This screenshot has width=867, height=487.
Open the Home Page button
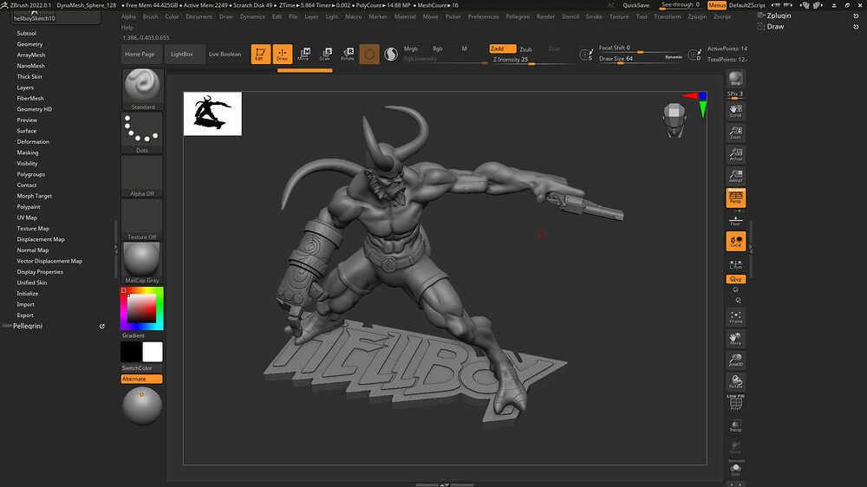tap(140, 55)
